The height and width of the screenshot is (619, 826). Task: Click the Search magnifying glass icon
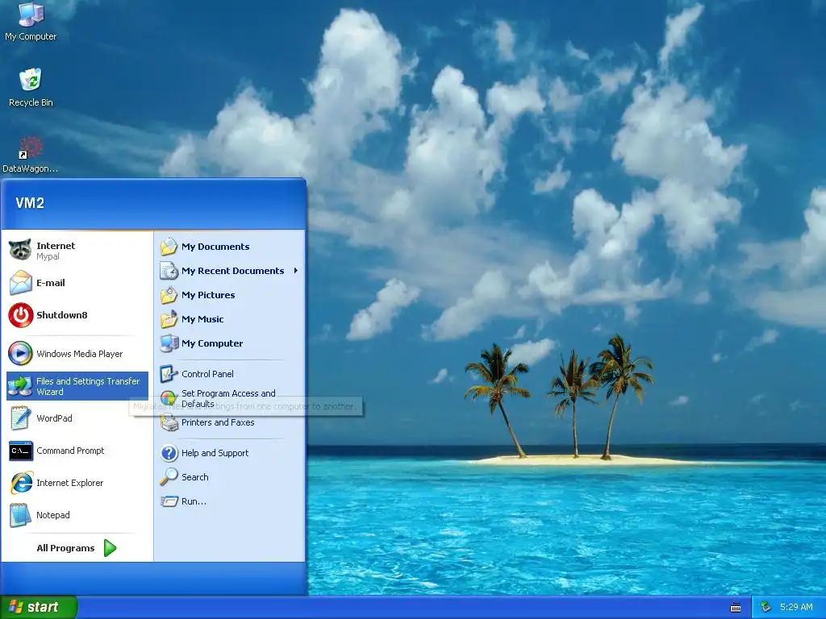[169, 477]
